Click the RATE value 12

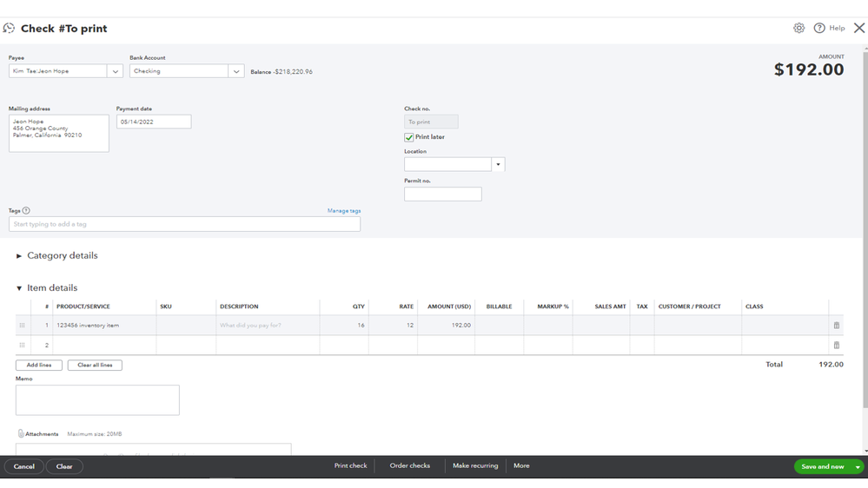(x=410, y=326)
